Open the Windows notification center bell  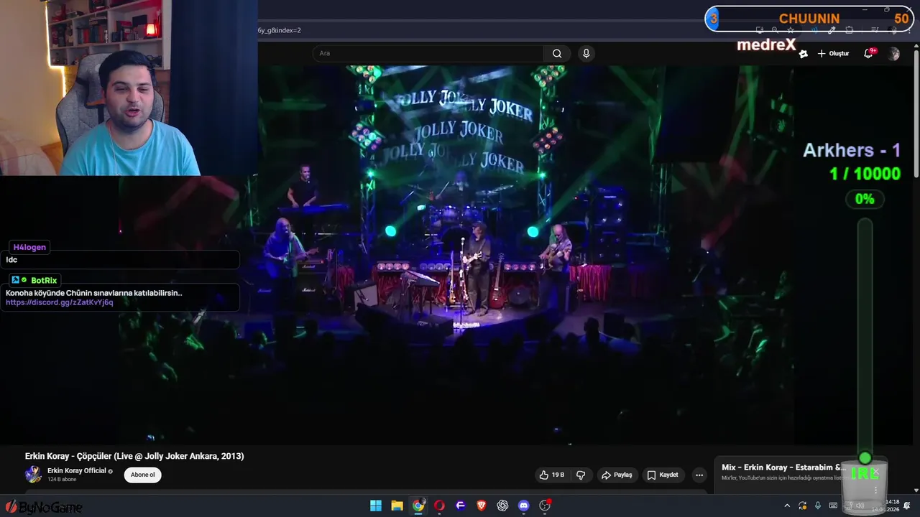[906, 506]
